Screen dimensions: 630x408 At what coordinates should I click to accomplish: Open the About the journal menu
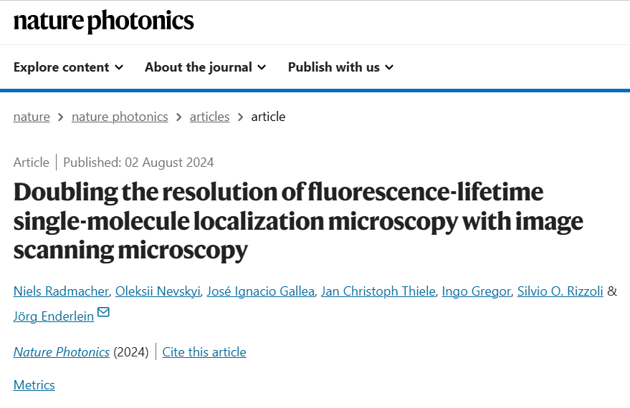205,67
